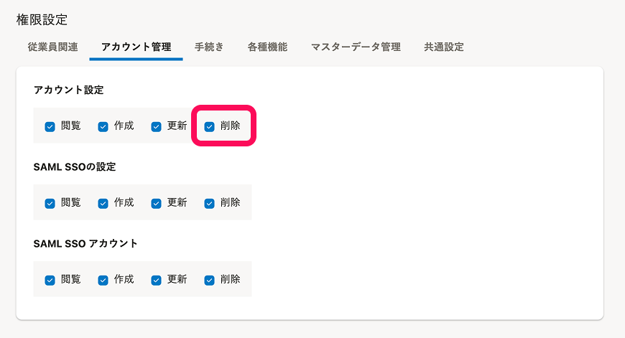Disable 更新 permission under アカウント設定
This screenshot has height=338, width=625.
pos(157,127)
